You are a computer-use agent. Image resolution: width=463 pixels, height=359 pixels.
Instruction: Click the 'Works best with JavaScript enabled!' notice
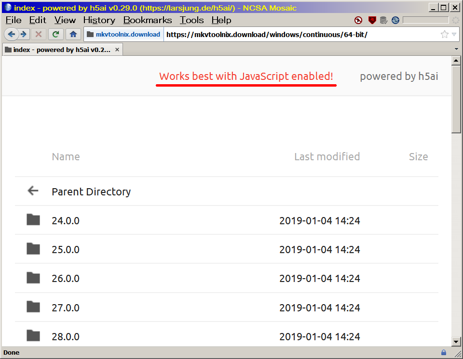[x=246, y=77]
